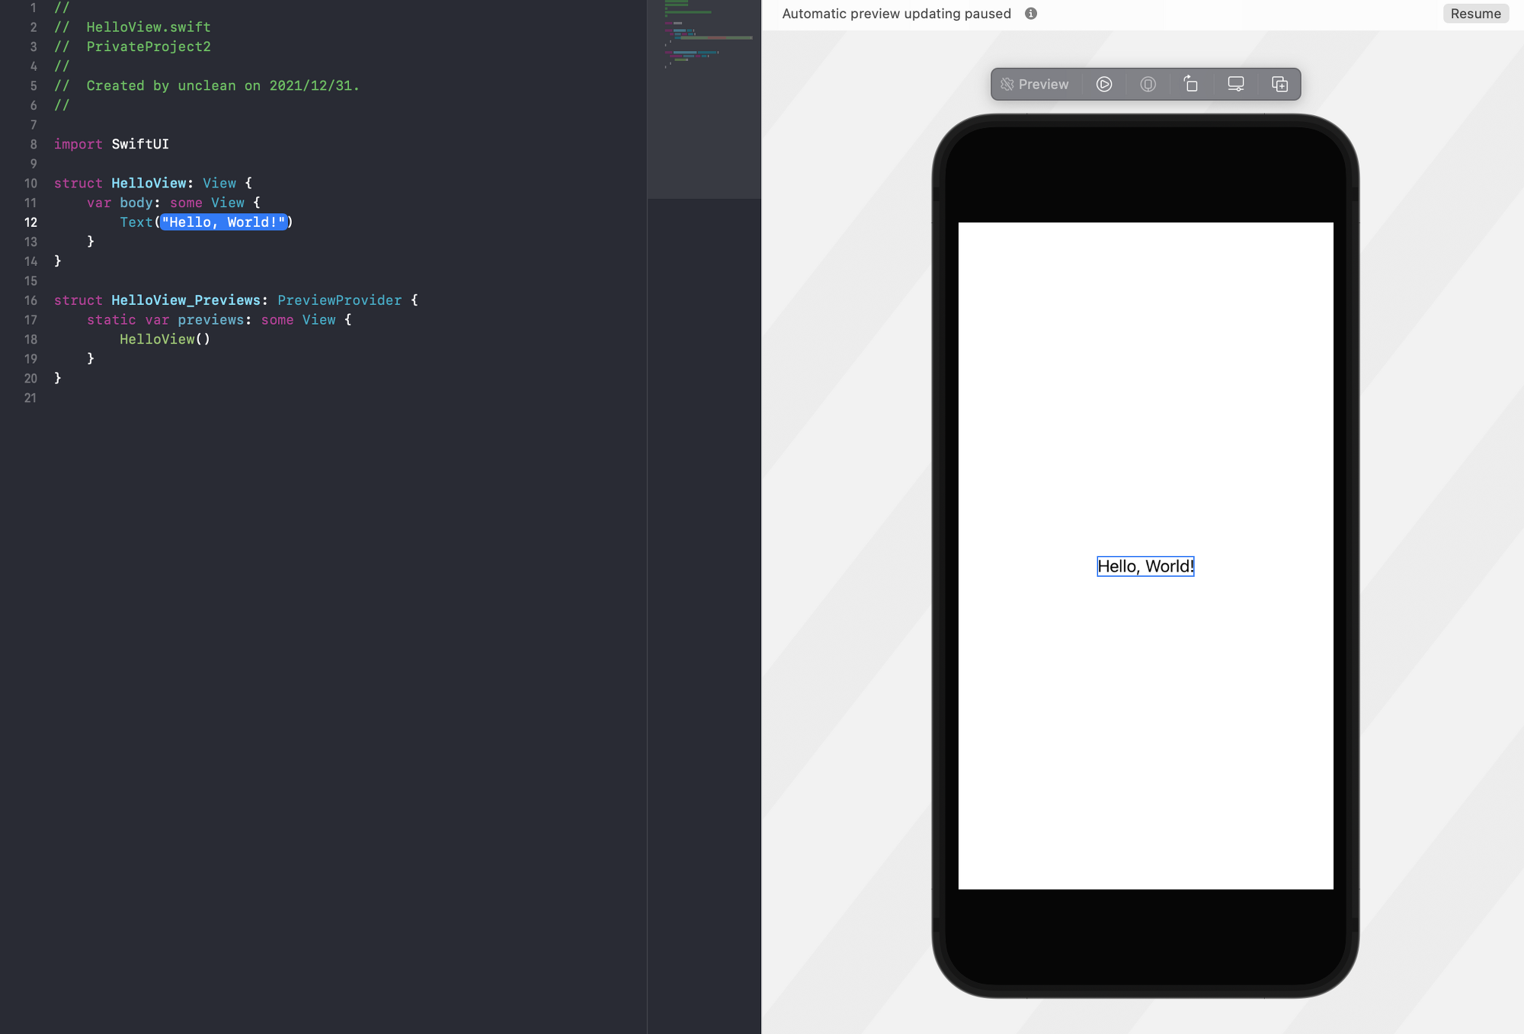Click the code minimap
This screenshot has height=1034, width=1524.
pyautogui.click(x=704, y=99)
